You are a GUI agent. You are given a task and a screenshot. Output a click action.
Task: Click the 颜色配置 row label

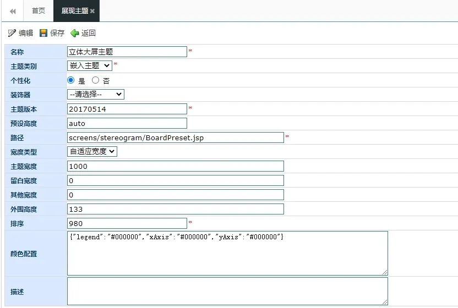pos(24,254)
